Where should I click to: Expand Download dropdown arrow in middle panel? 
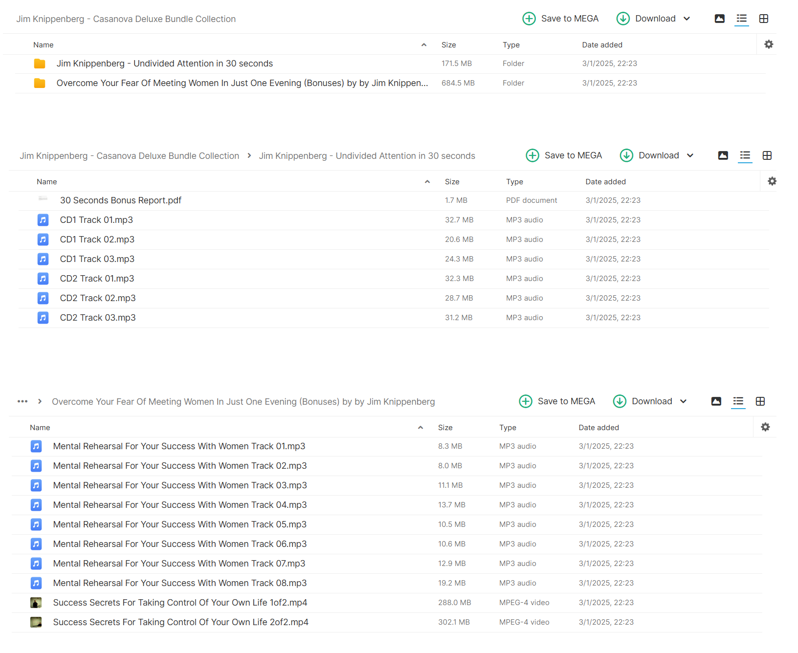pyautogui.click(x=690, y=155)
